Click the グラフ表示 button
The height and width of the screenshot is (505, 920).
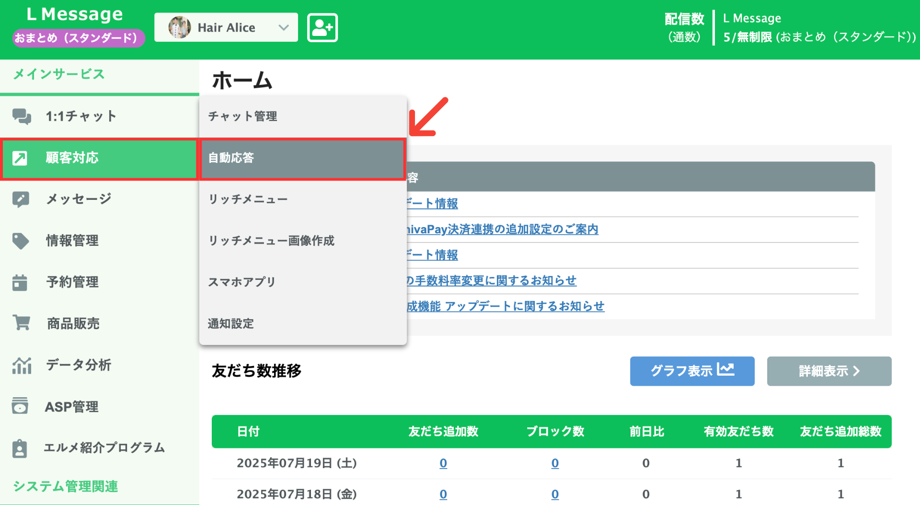691,371
